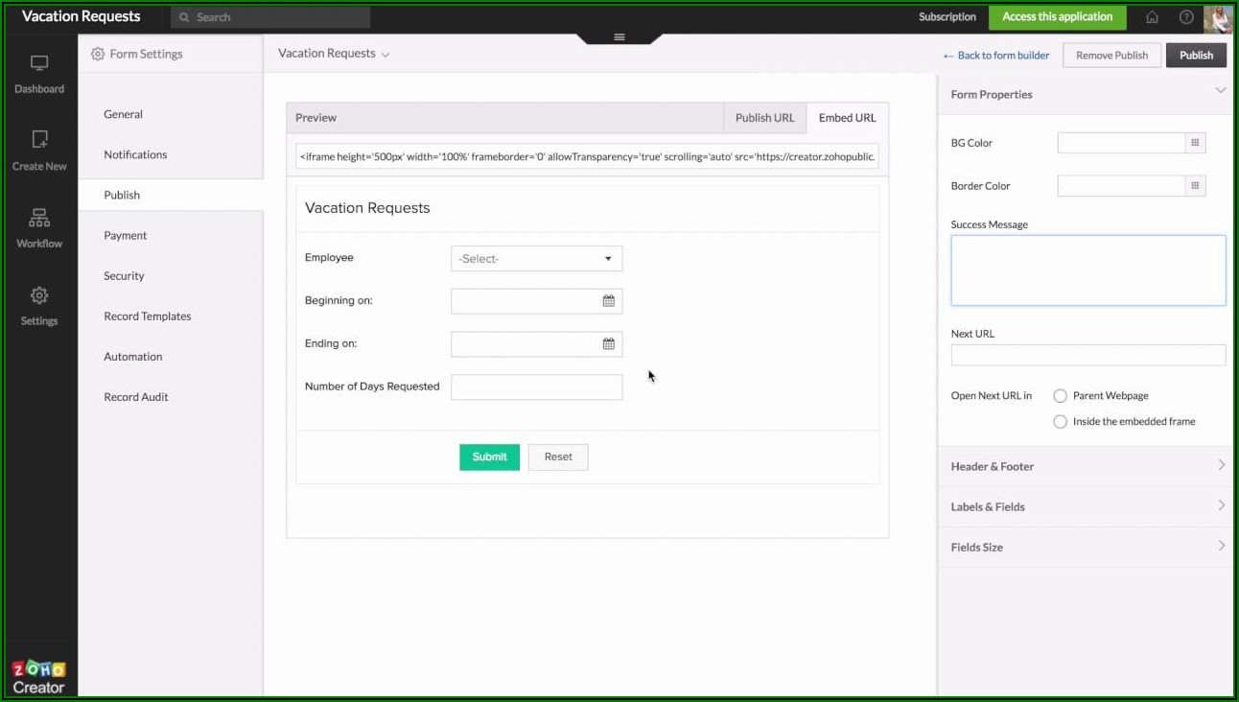The width and height of the screenshot is (1239, 702).
Task: Select Parent Webpage radio option
Action: (1060, 396)
